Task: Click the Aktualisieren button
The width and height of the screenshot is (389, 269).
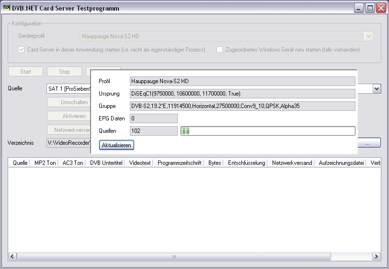Action: point(117,145)
